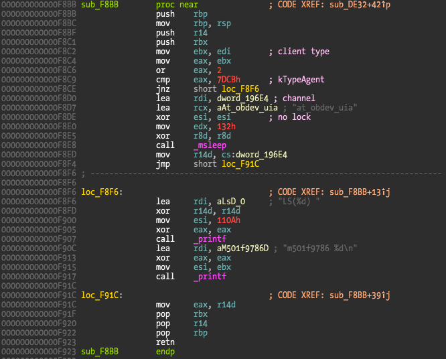This screenshot has height=359, width=446.
Task: Click the yellow loc_F91C label definition
Action: (97, 295)
